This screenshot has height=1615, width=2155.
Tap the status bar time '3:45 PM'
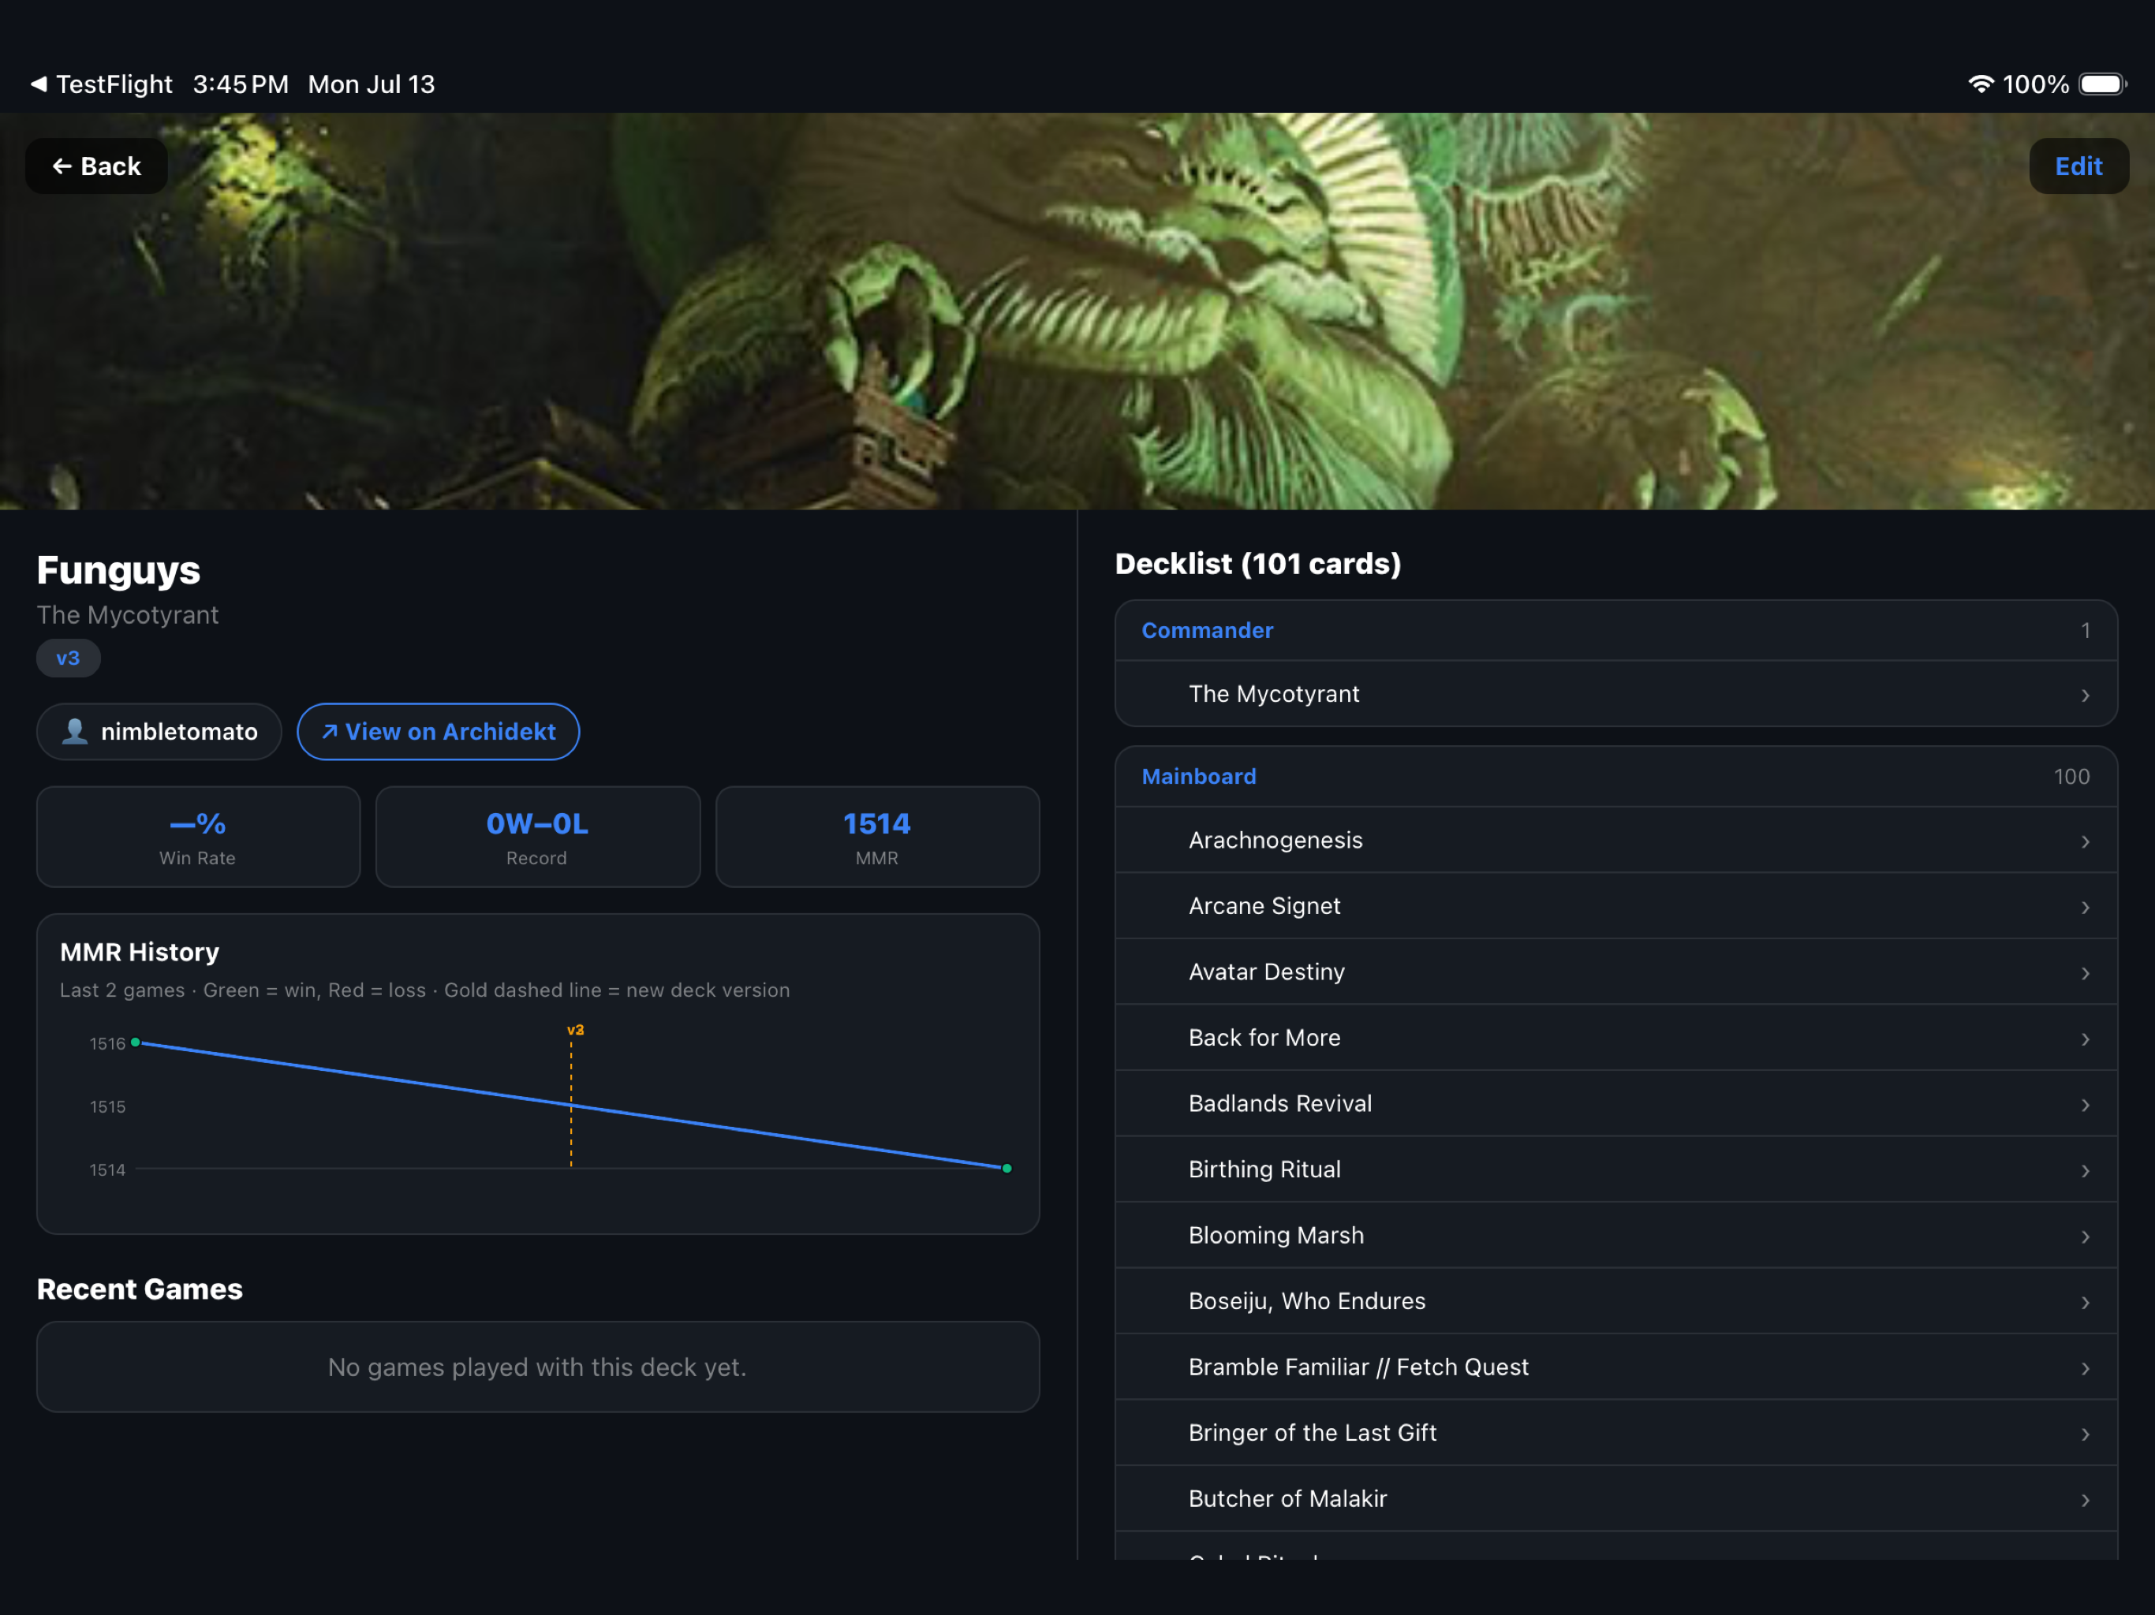click(x=241, y=84)
